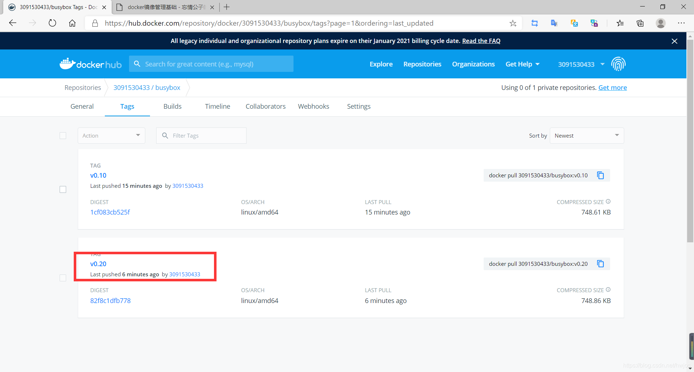Click the fingerprint avatar icon
This screenshot has height=372, width=694.
coord(618,64)
